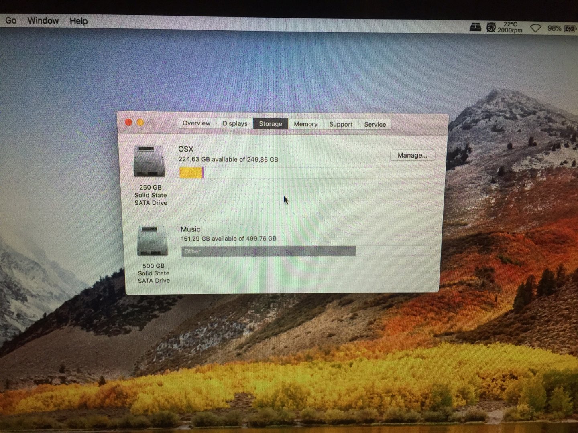Click the Music volume name
This screenshot has width=578, height=433.
(x=190, y=229)
